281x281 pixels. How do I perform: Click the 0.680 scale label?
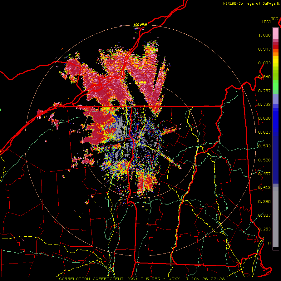click(264, 118)
